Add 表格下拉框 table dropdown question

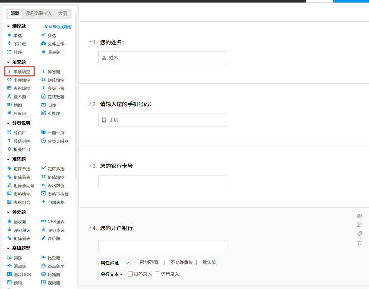pos(55,194)
